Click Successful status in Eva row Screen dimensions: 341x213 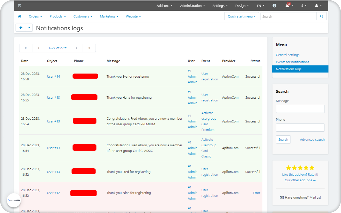click(253, 76)
